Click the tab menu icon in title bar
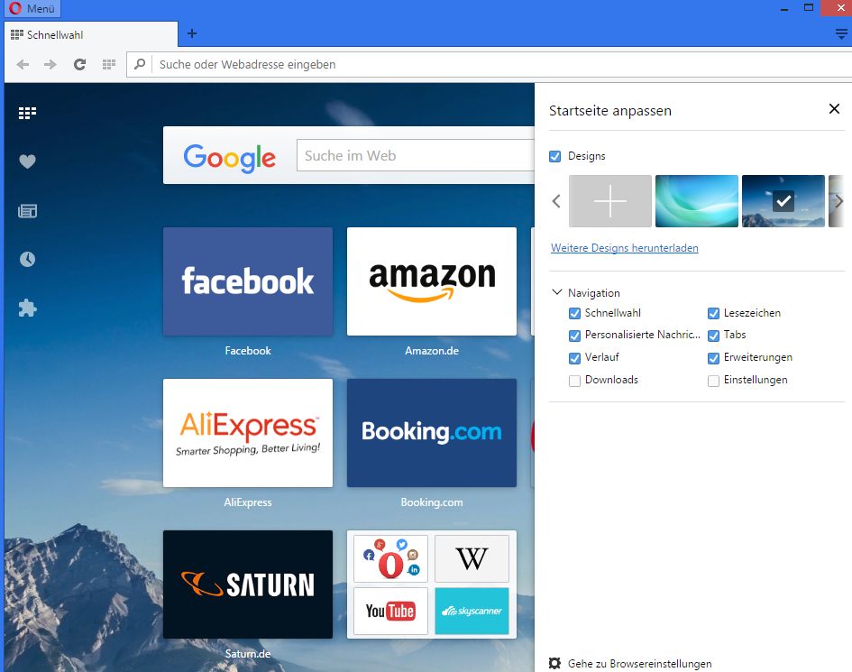 point(841,34)
